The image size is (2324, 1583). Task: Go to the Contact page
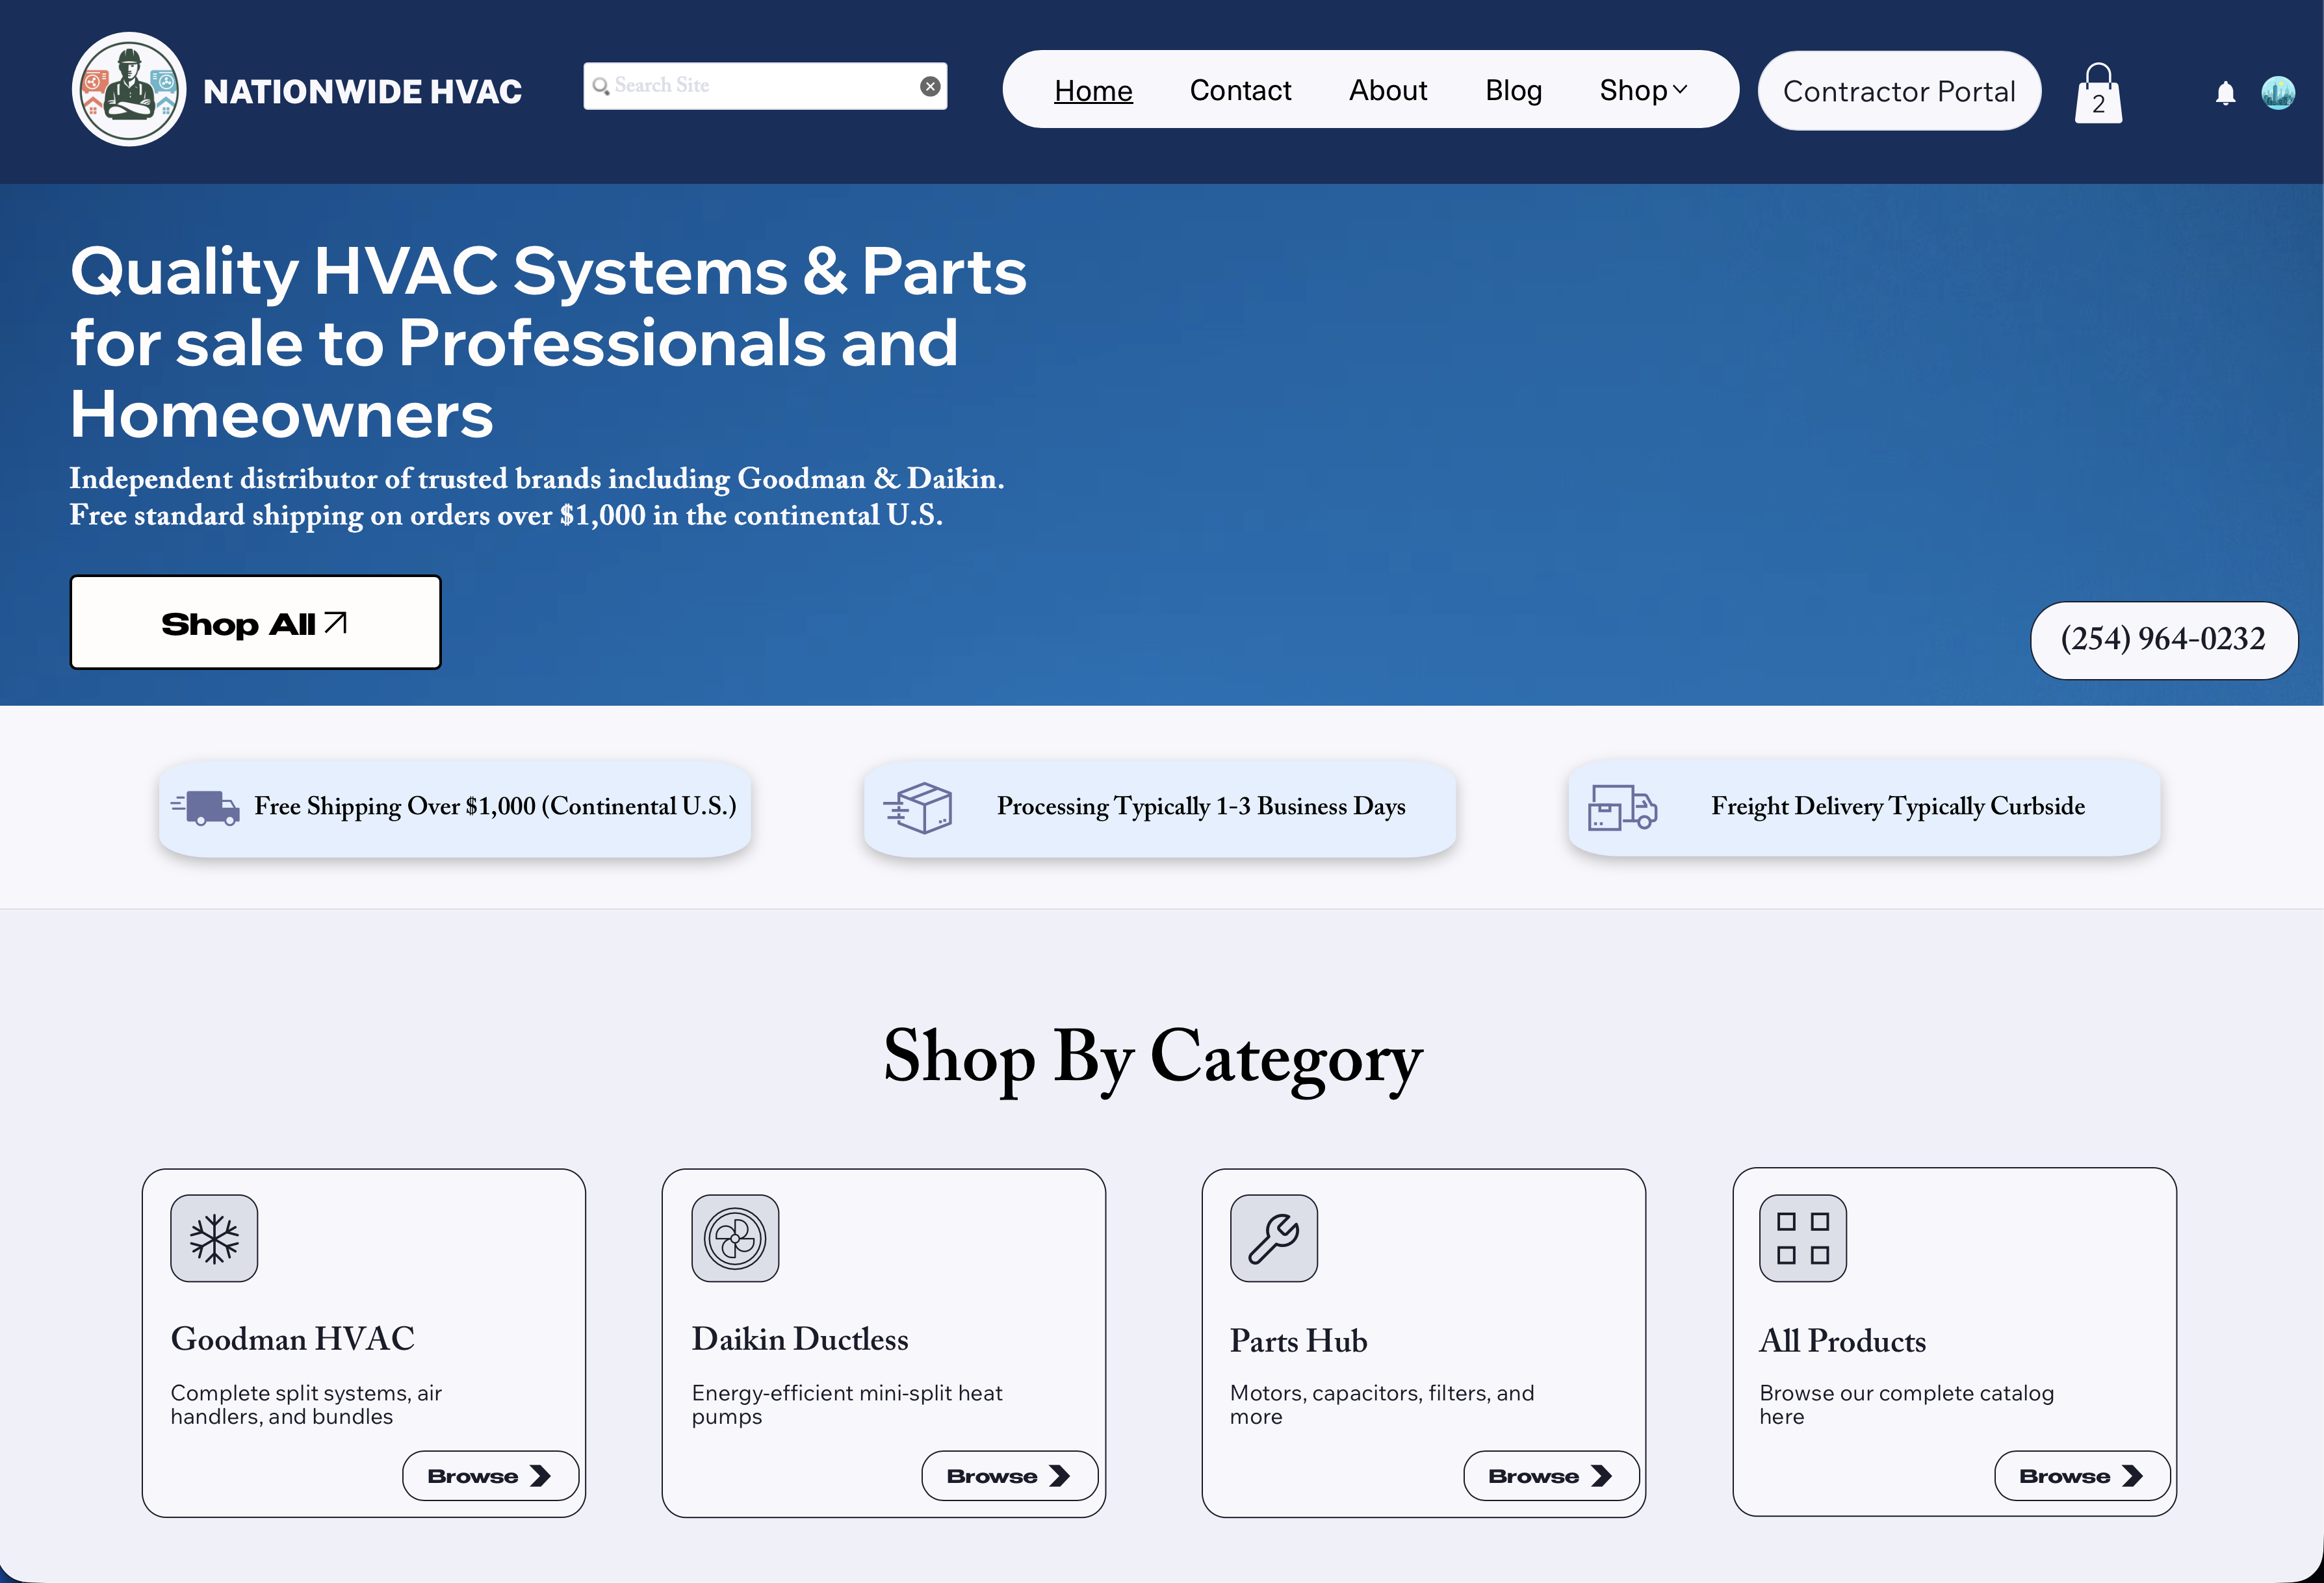(1240, 90)
